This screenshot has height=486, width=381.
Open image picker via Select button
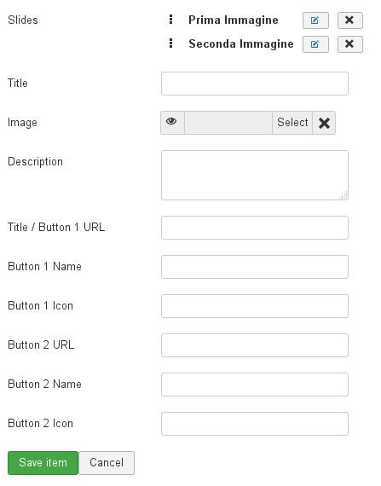[x=292, y=123]
